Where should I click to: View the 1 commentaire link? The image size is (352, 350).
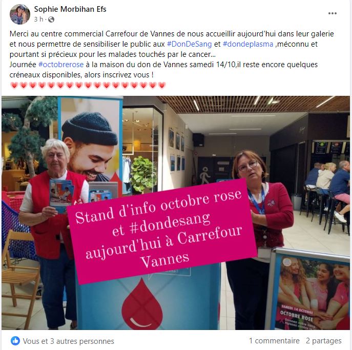(x=274, y=341)
